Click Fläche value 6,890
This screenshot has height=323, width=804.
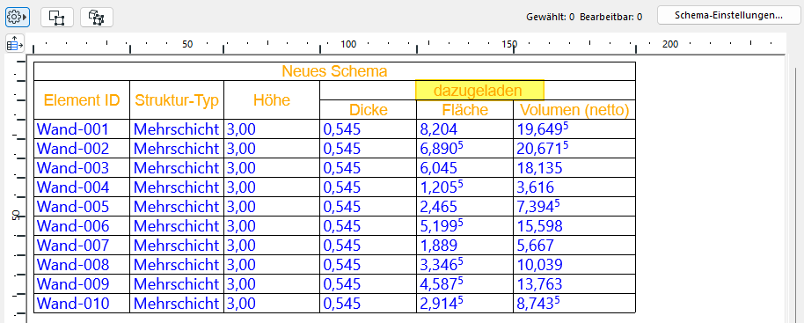point(465,149)
